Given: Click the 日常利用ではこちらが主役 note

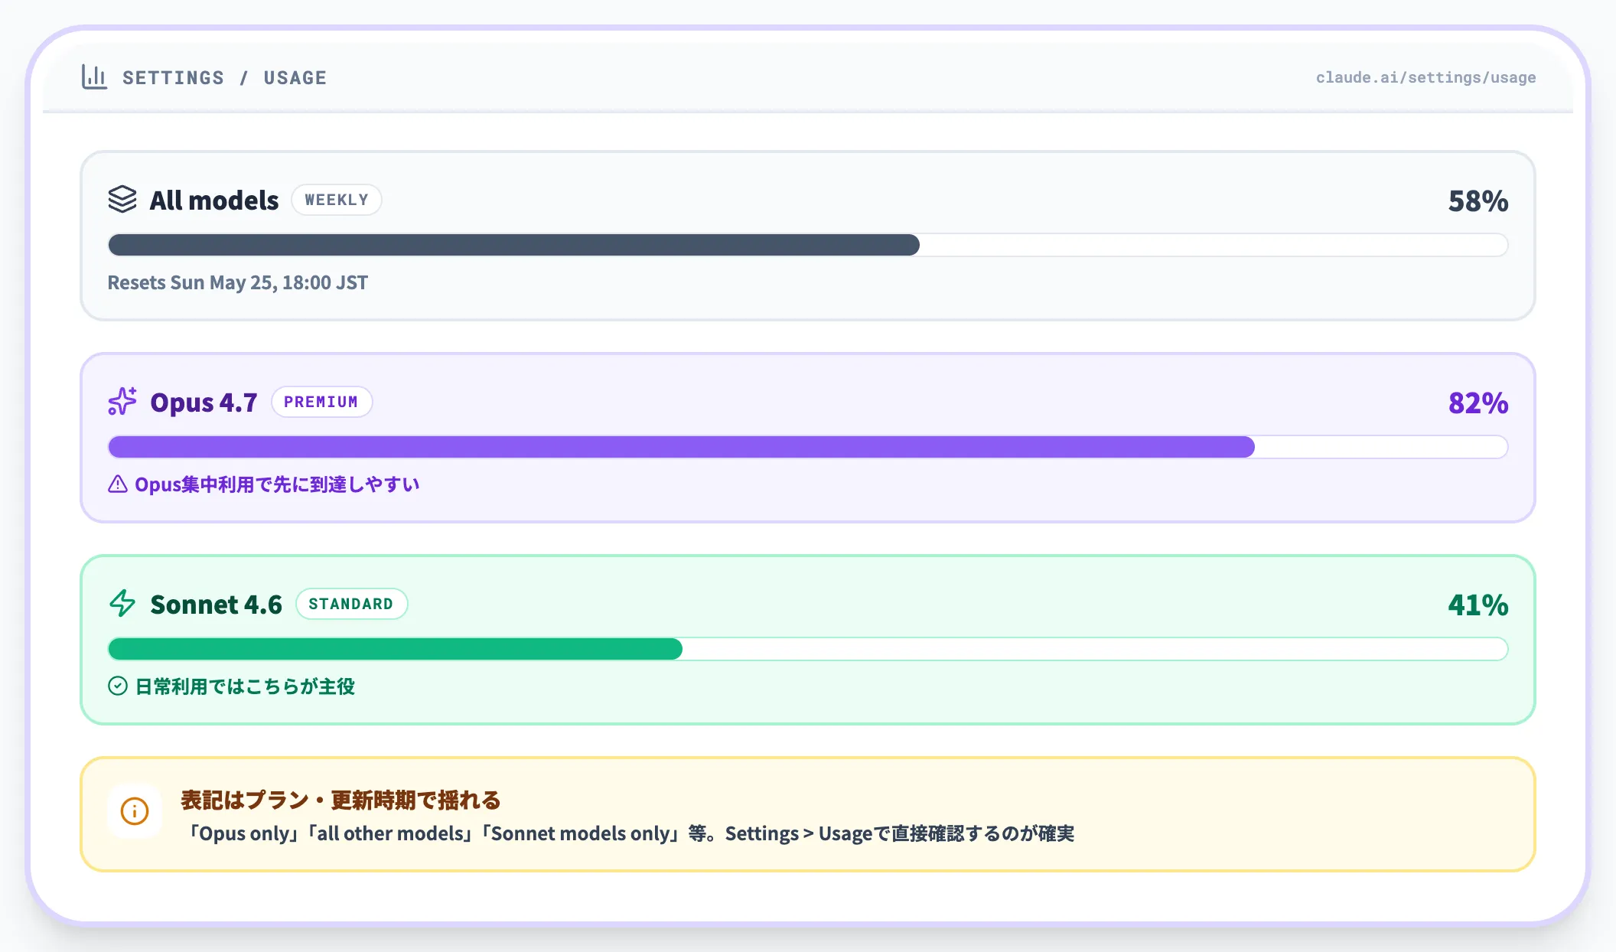Looking at the screenshot, I should pos(245,686).
